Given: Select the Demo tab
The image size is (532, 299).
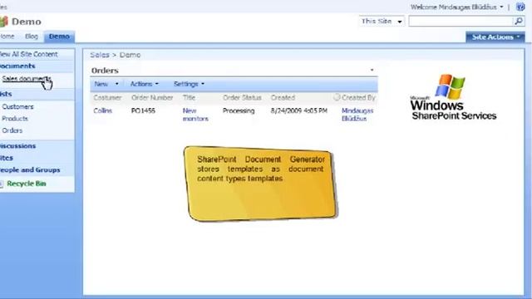Looking at the screenshot, I should (x=59, y=37).
